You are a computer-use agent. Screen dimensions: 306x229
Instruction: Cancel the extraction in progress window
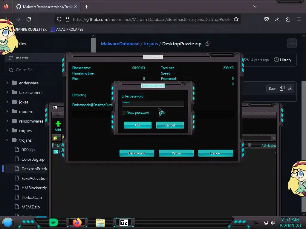click(216, 153)
